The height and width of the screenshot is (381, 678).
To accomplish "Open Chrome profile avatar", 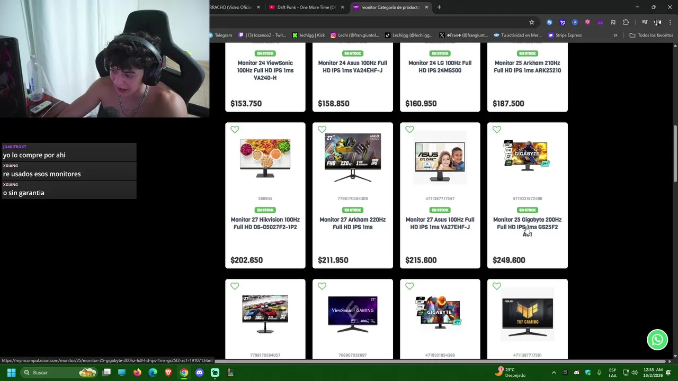I will point(657,22).
